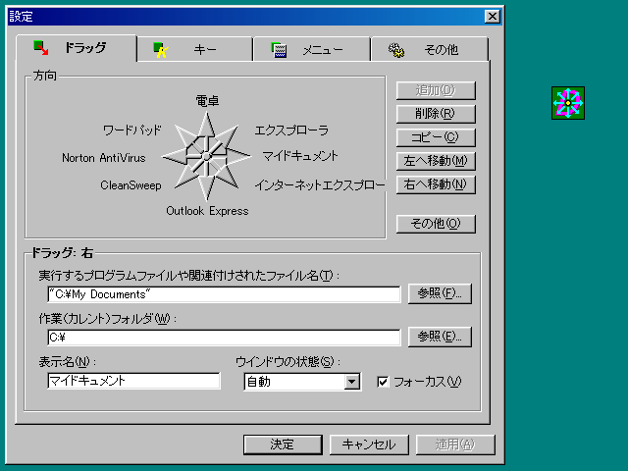Click the menu list icon on メニュー tab
Viewport: 628px width, 471px height.
pyautogui.click(x=279, y=50)
